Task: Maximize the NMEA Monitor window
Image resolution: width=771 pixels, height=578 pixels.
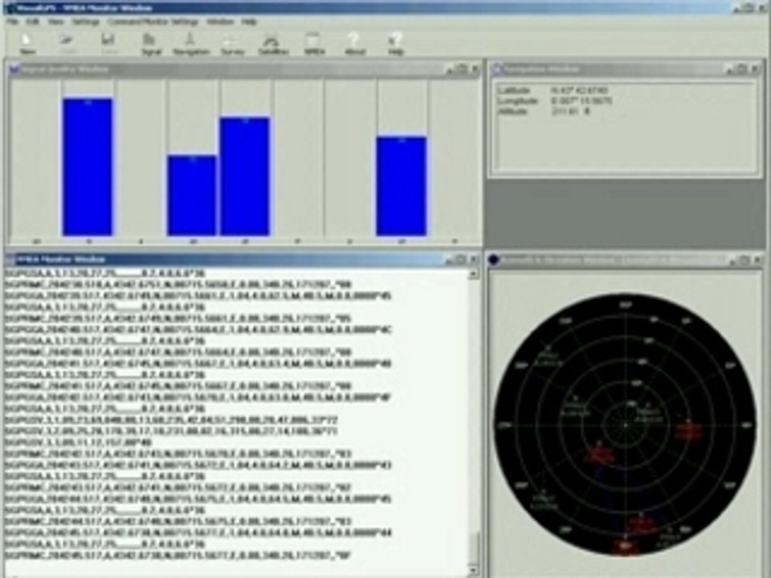Action: [x=461, y=259]
